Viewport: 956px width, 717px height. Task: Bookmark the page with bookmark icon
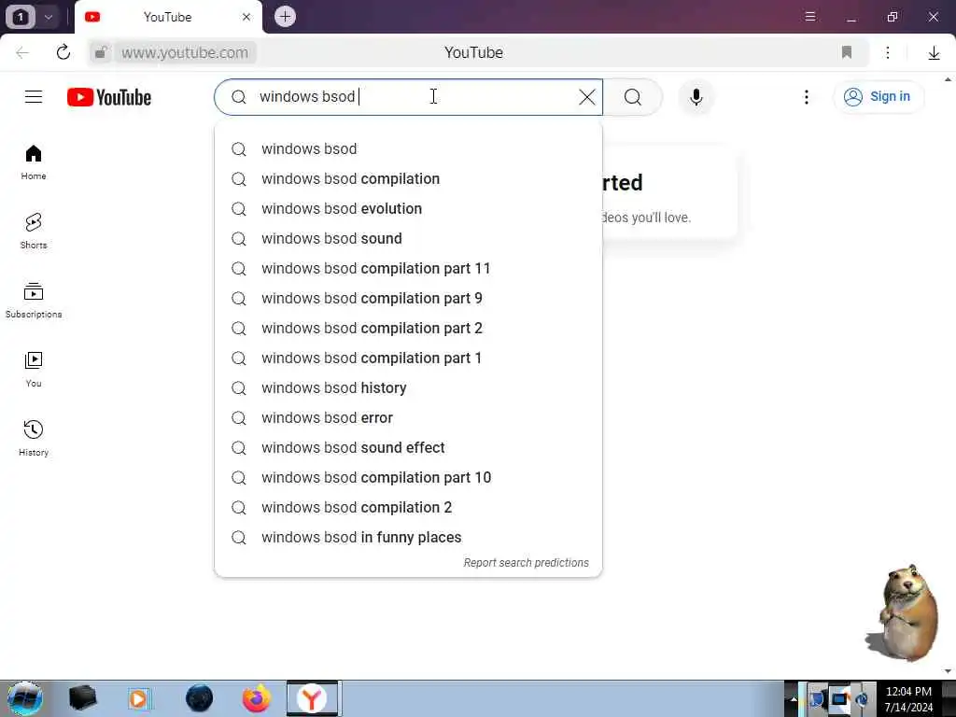click(x=846, y=52)
